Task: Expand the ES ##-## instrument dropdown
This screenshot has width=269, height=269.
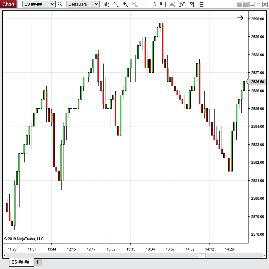Action: (x=52, y=4)
